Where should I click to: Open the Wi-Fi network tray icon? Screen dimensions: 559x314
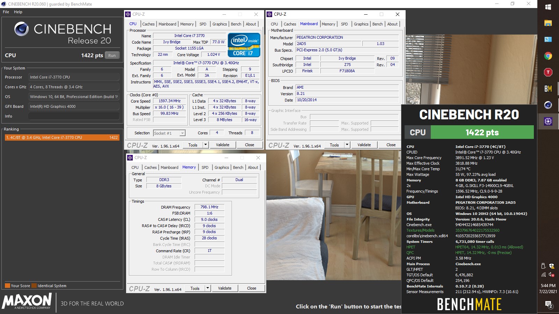pyautogui.click(x=544, y=275)
